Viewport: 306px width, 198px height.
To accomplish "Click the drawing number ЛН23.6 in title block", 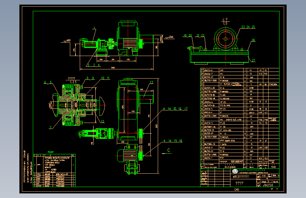I will tap(268, 185).
